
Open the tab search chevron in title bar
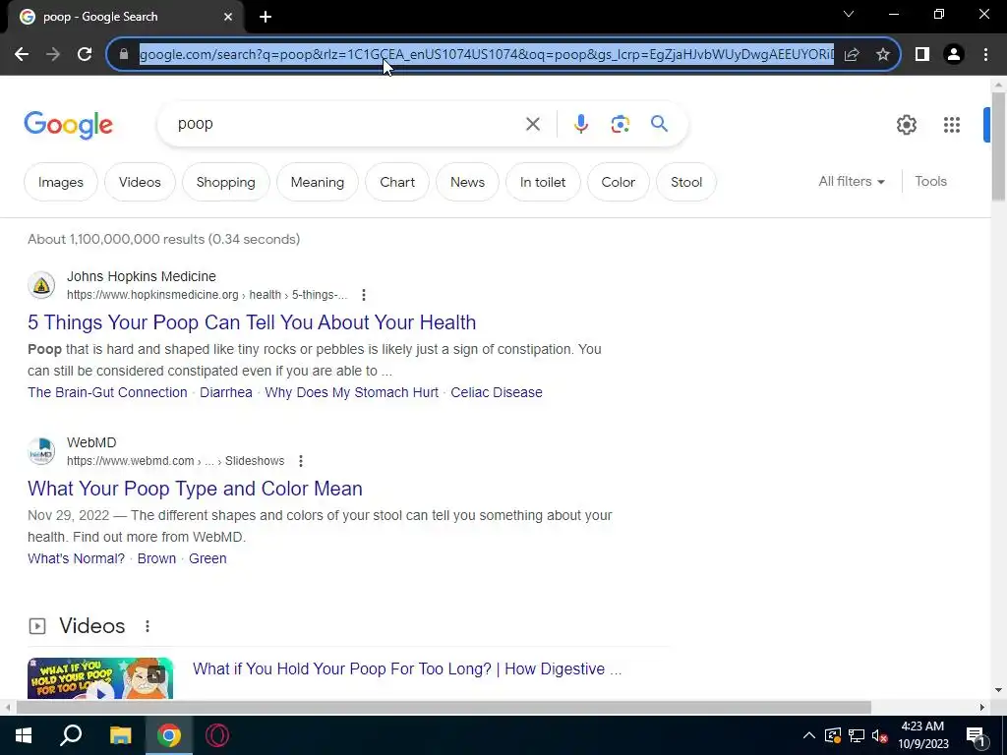849,14
